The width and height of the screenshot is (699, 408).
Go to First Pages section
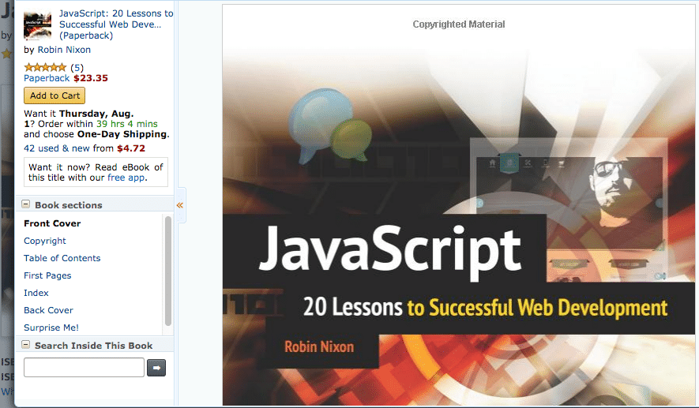click(x=47, y=275)
